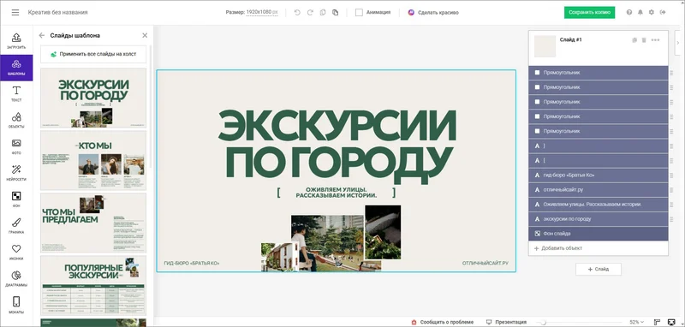Viewport: 685px width, 327px height.
Task: Open the Текст sidebar tab
Action: [x=16, y=94]
